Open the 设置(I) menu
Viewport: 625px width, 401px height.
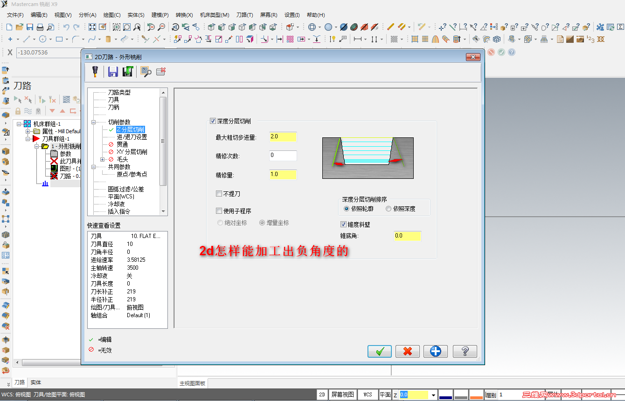coord(292,15)
